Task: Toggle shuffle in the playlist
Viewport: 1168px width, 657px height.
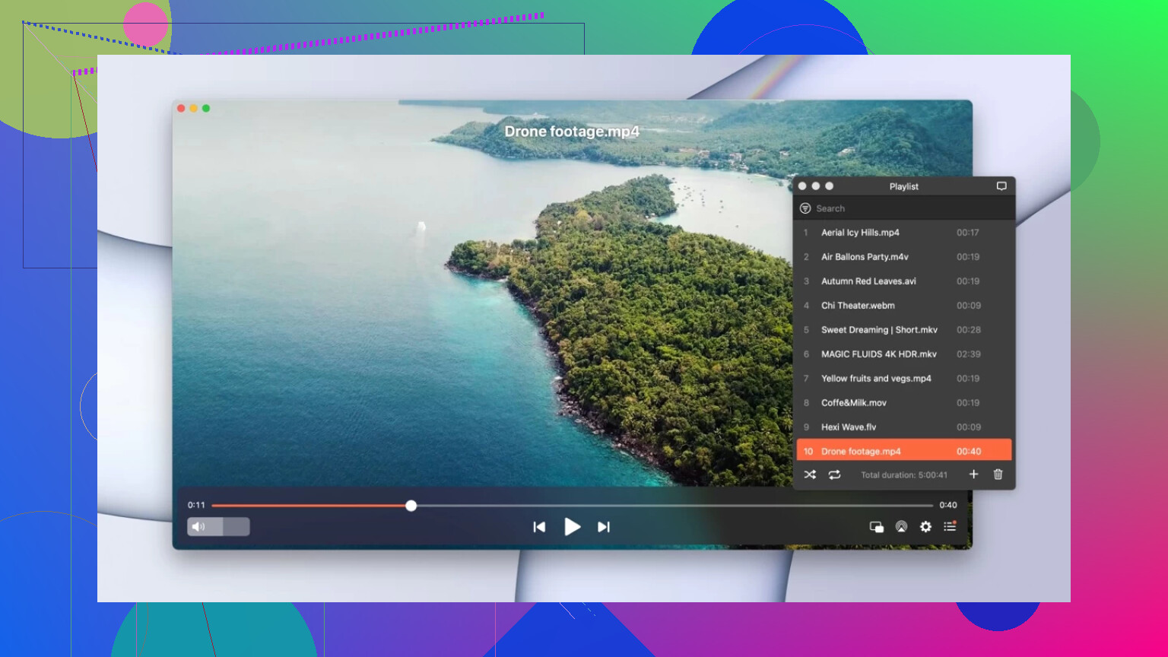Action: point(810,474)
